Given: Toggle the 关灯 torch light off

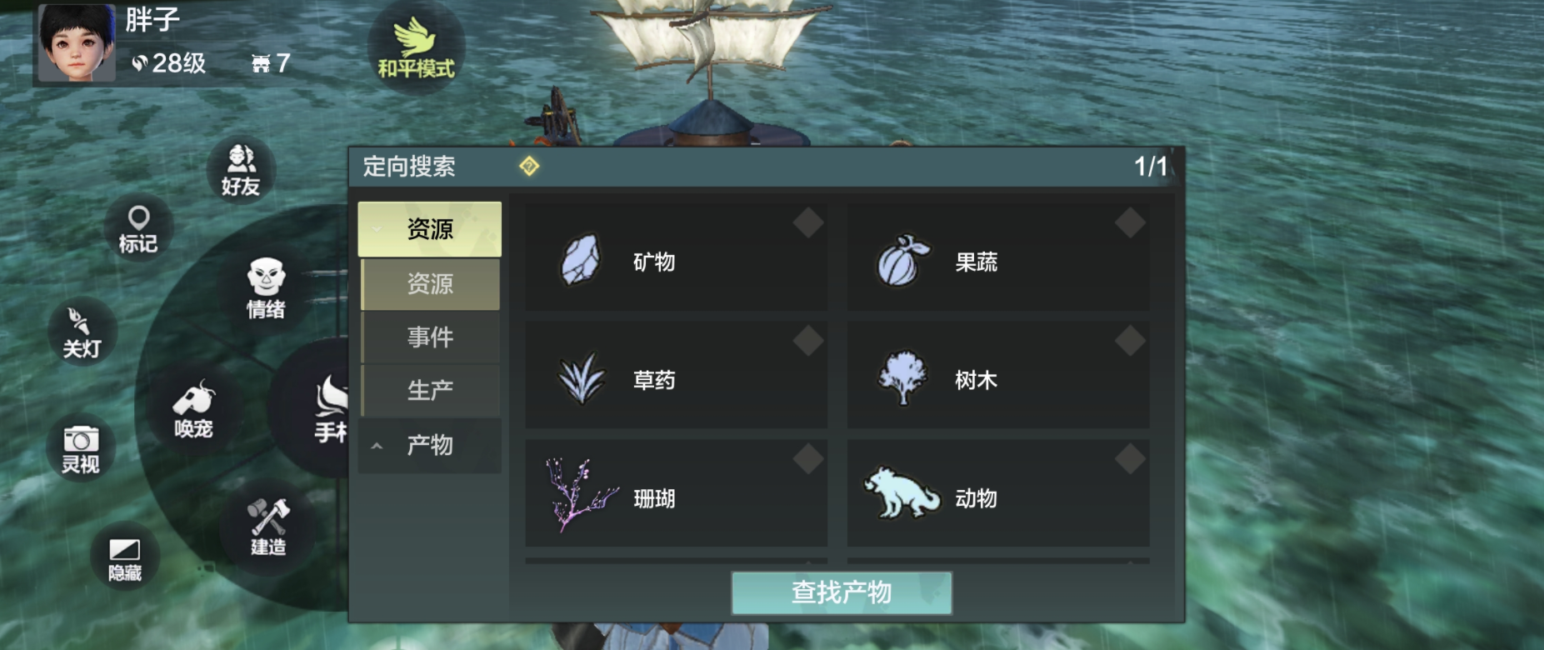Looking at the screenshot, I should [x=82, y=332].
